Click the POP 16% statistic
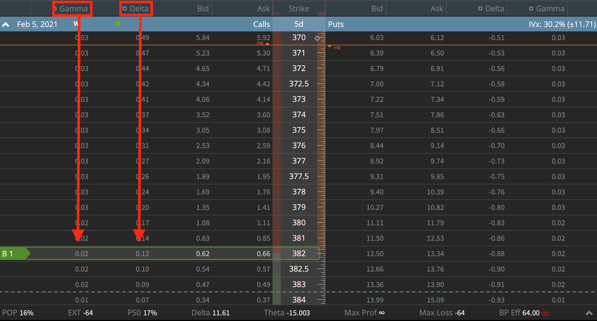This screenshot has width=597, height=321. (x=18, y=313)
